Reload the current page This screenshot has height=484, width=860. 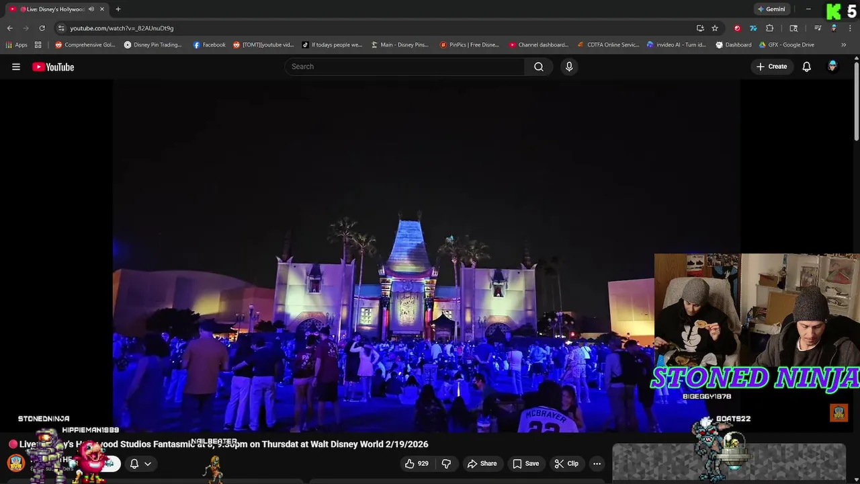pyautogui.click(x=42, y=28)
